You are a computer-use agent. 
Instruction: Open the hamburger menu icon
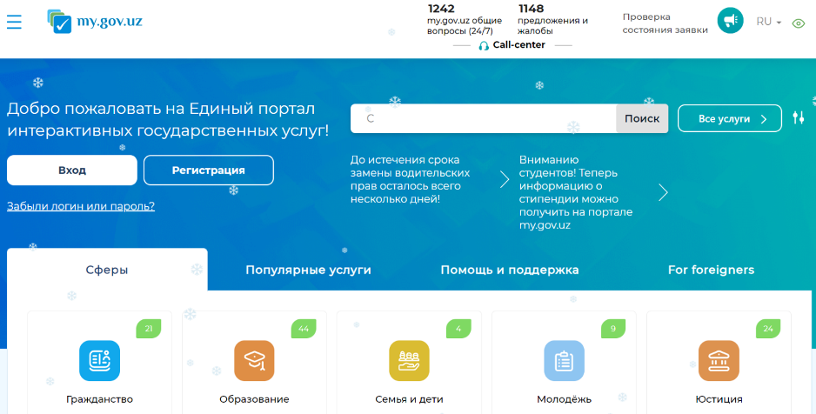tap(14, 22)
